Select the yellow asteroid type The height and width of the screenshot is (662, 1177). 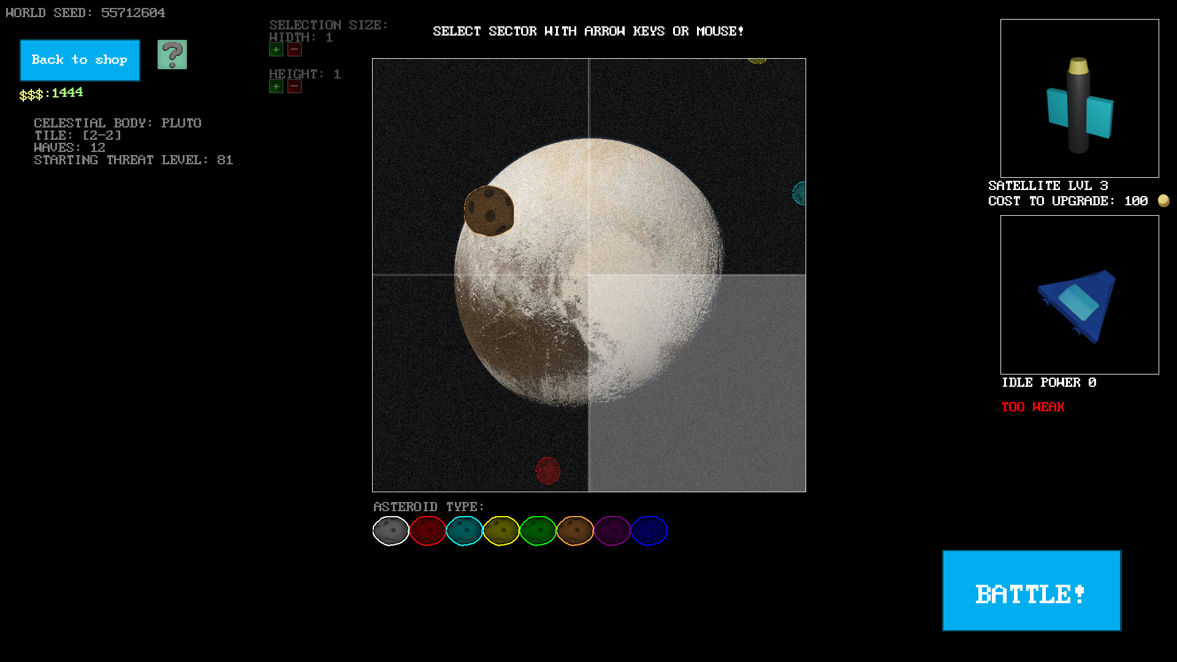(501, 531)
